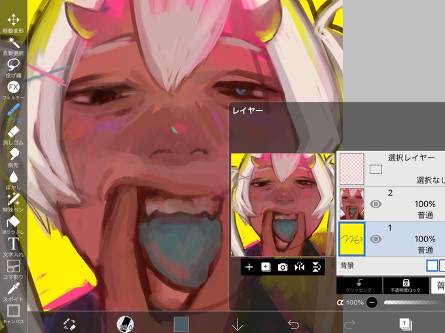The width and height of the screenshot is (445, 333).
Task: Flip layer horizontally icon
Action: [x=300, y=267]
